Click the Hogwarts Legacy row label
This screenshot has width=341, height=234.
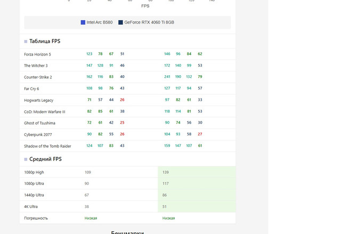38,100
